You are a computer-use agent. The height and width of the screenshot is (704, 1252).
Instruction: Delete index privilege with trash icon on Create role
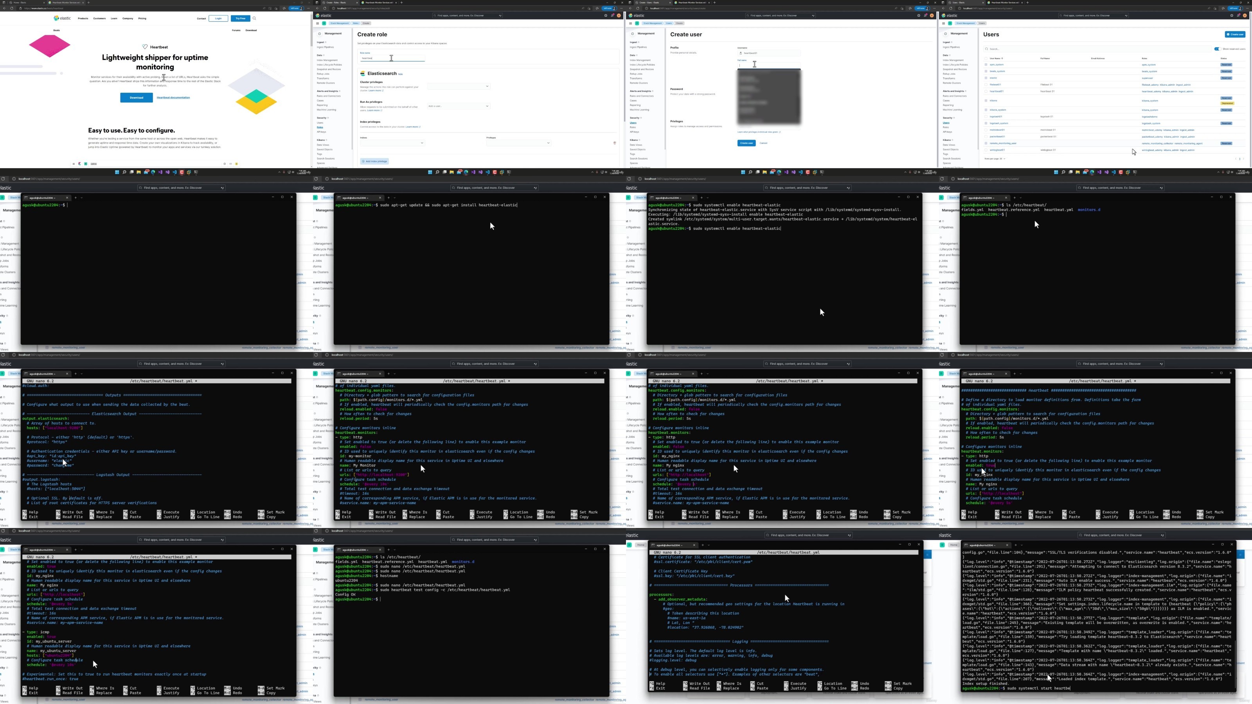[x=614, y=143]
